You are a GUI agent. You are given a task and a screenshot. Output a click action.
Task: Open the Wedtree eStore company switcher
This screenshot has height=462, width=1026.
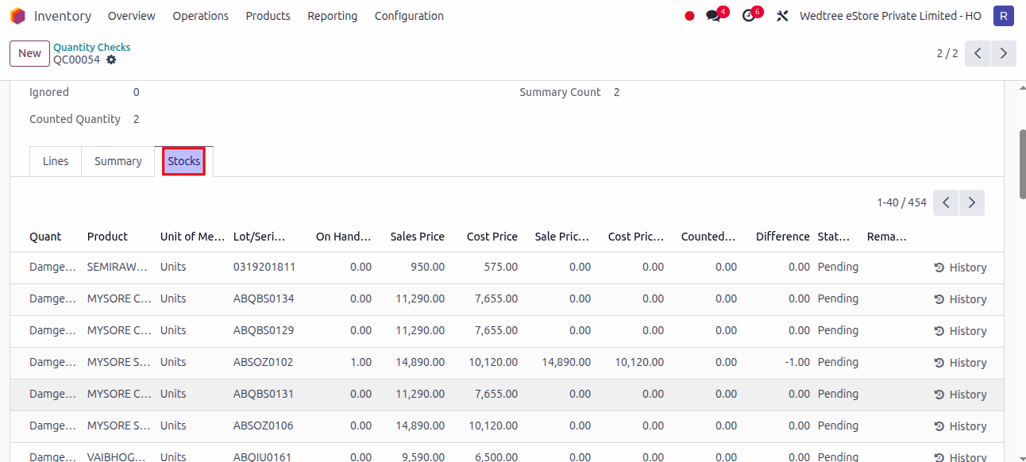coord(889,15)
